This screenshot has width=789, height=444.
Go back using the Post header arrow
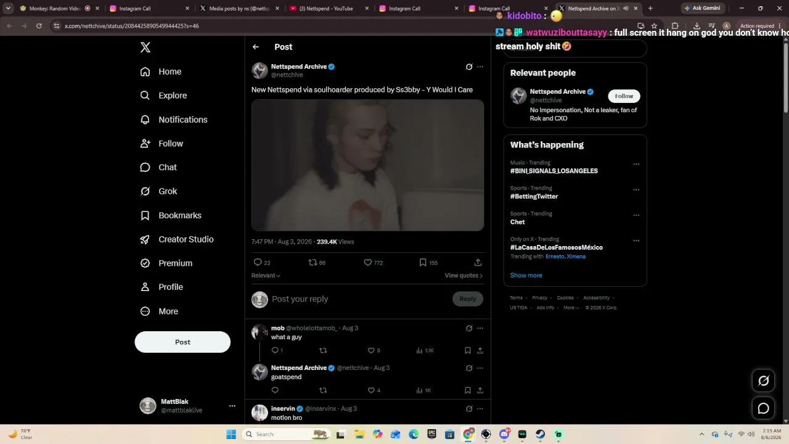[256, 47]
